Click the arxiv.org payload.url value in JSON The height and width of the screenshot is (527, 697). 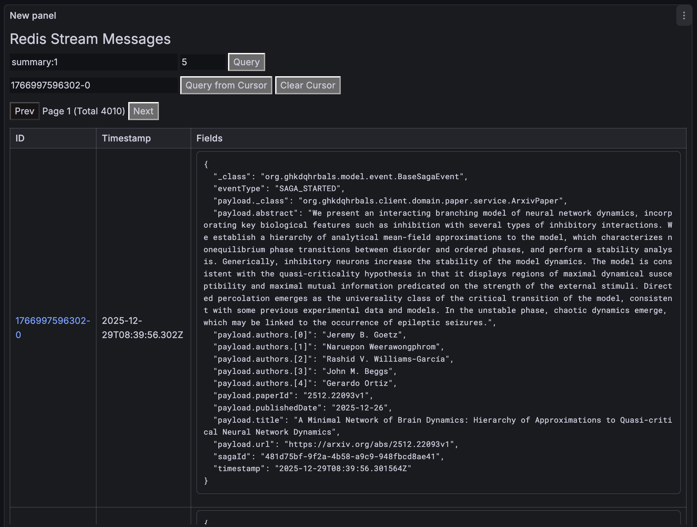(x=369, y=444)
